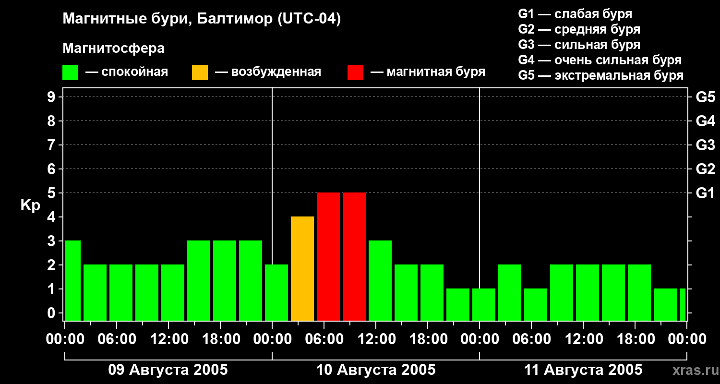Click the 'G4 — очень сильная буря' legend line

600,60
